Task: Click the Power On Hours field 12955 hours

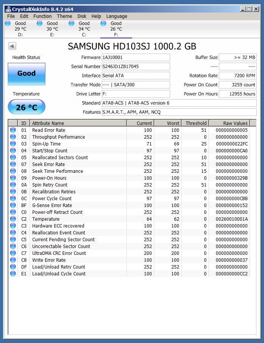Action: [238, 94]
